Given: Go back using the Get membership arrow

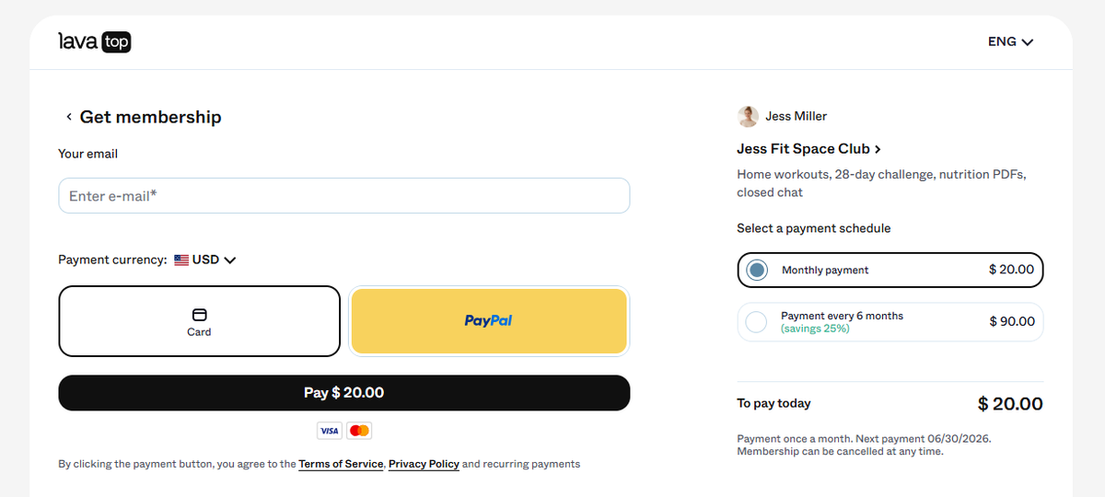Looking at the screenshot, I should [x=68, y=117].
